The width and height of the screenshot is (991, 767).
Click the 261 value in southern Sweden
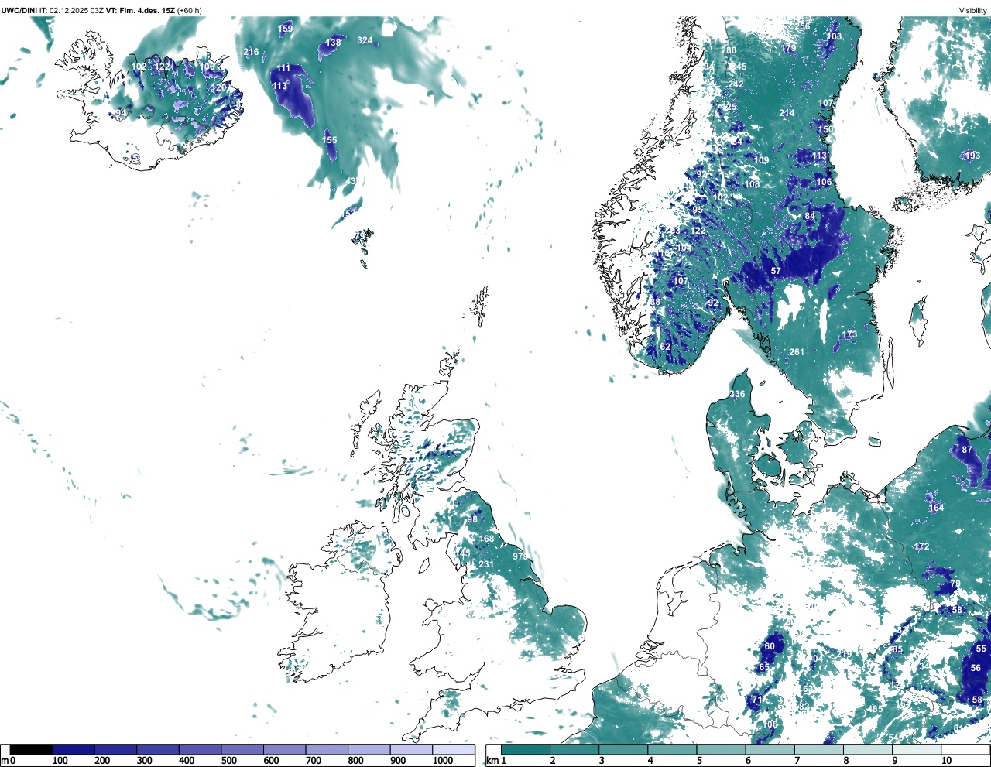coord(797,352)
